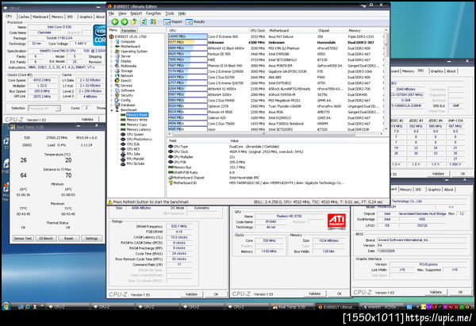476x326 pixels.
Task: Switch to Real Temp 3.00 via the taskbar
Action: 291,307
